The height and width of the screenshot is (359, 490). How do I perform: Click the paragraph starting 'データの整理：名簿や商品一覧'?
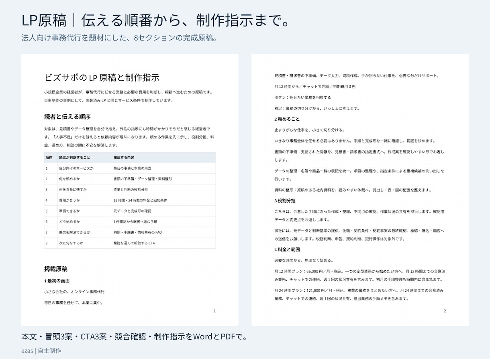click(x=359, y=175)
